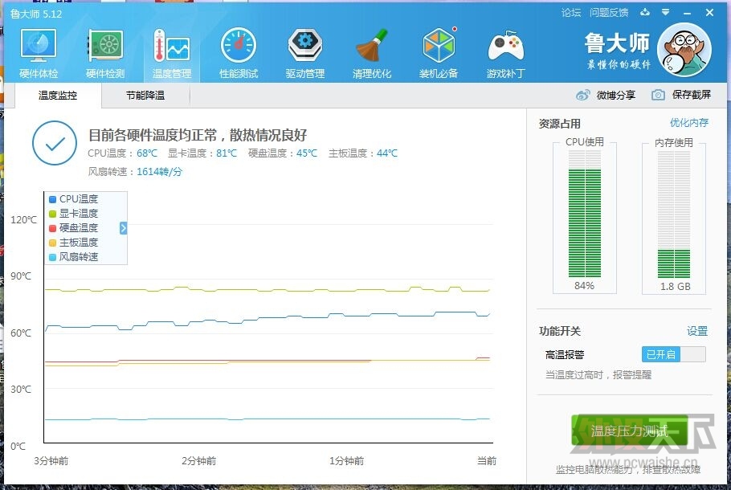Toggle 主板温度 legend entry

pos(74,243)
